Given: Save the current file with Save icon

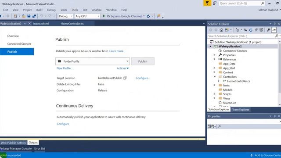Looking at the screenshot, I should pyautogui.click(x=29, y=16).
